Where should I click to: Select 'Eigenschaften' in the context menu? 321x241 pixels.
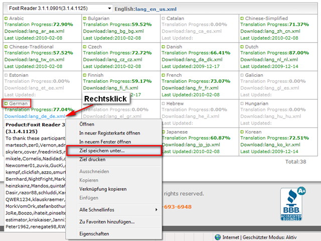[95, 233]
